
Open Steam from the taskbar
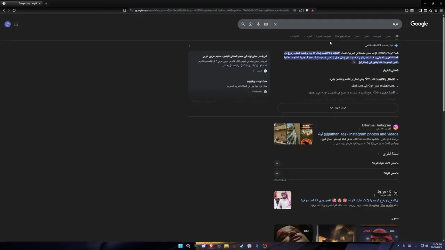[x=242, y=246]
